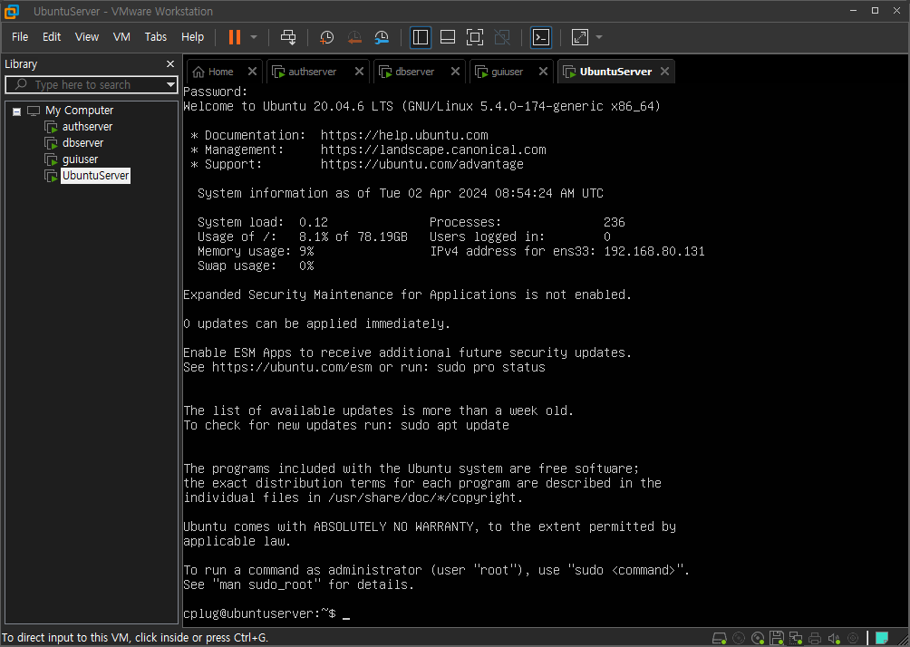
Task: Open the library search dropdown arrow
Action: pyautogui.click(x=170, y=84)
